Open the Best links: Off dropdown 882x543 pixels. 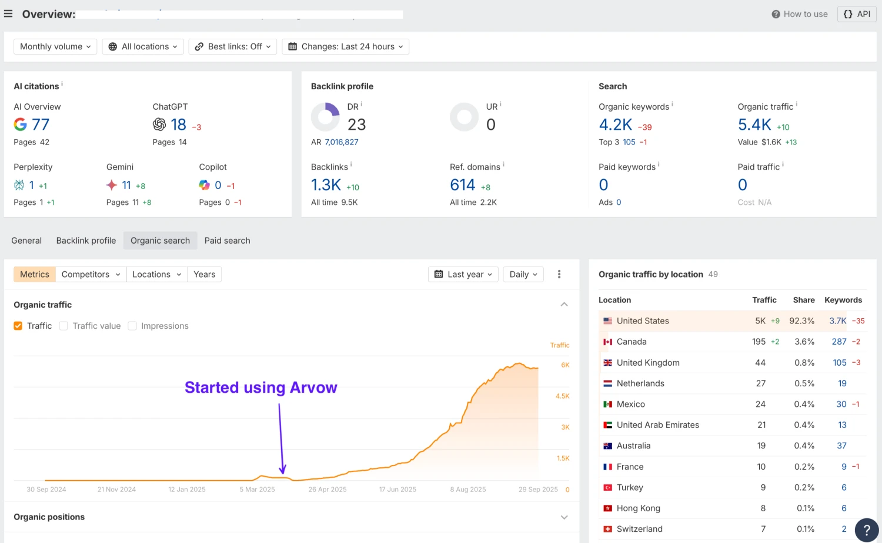(x=233, y=46)
